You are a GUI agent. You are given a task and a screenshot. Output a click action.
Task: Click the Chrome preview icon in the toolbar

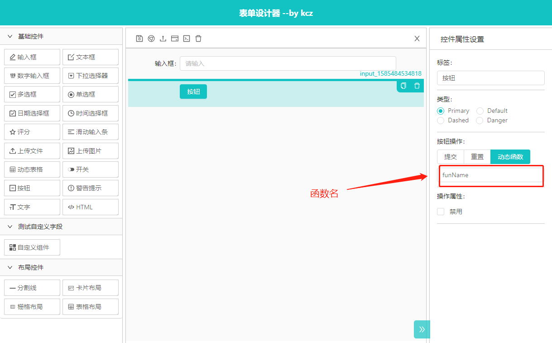point(151,39)
